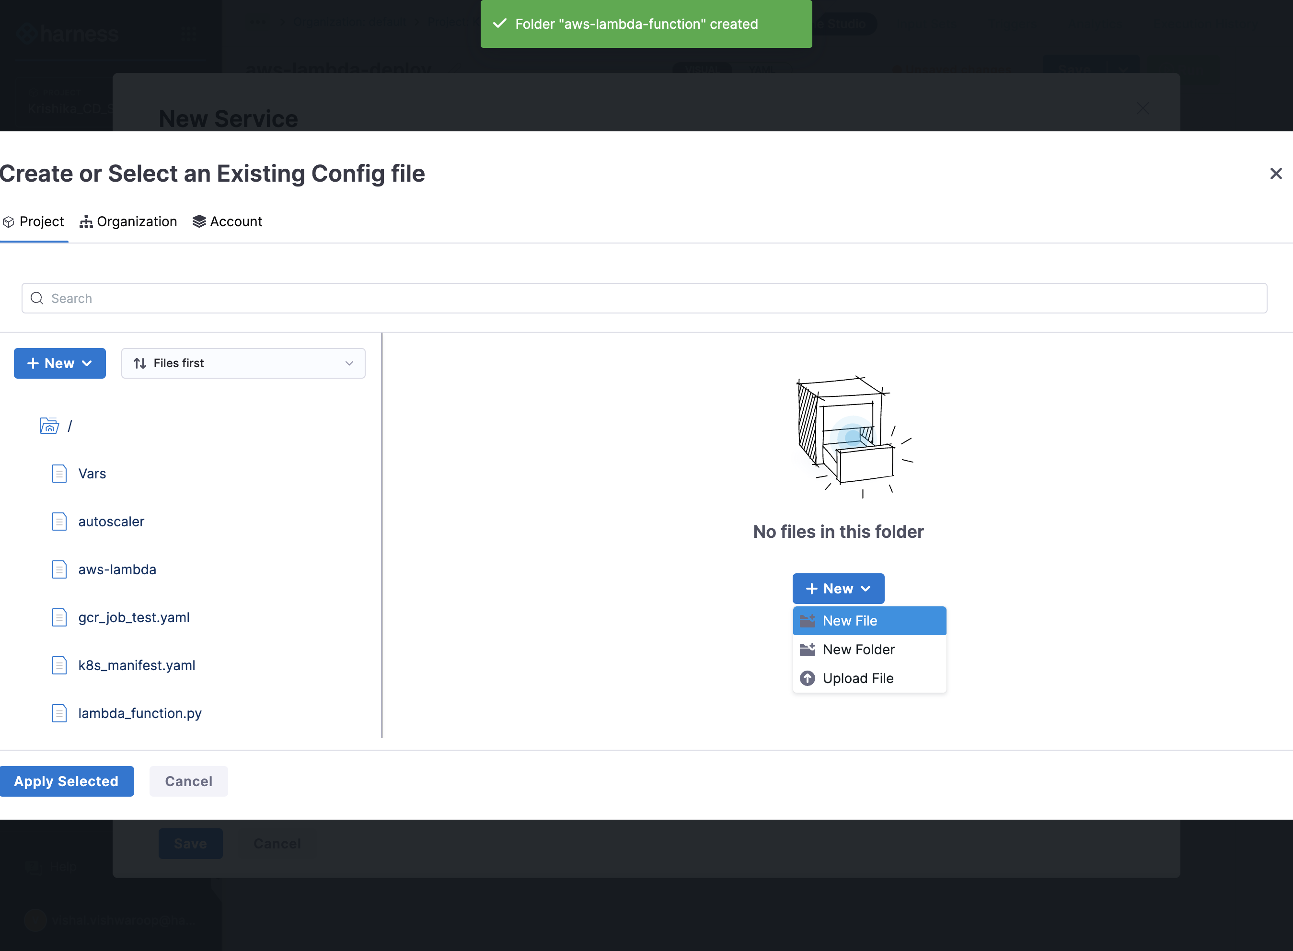Click the search magnifier icon
Image resolution: width=1293 pixels, height=951 pixels.
[37, 298]
